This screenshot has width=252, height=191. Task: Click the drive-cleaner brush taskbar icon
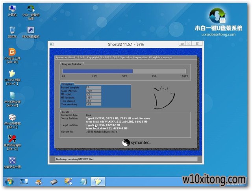[x=39, y=182]
